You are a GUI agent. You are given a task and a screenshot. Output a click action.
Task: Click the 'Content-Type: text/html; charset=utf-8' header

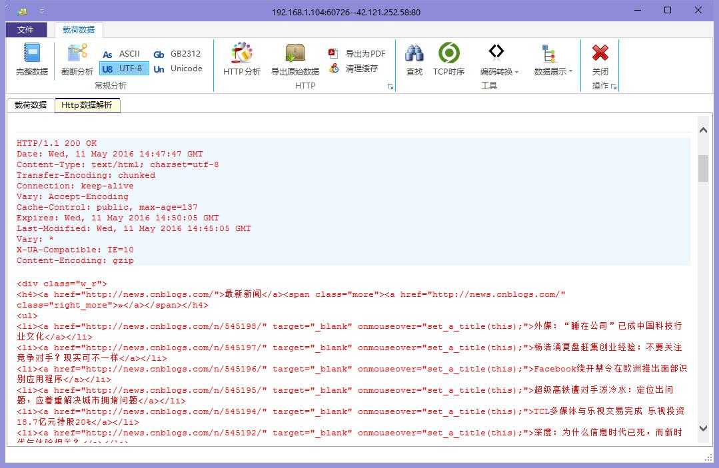(x=118, y=164)
